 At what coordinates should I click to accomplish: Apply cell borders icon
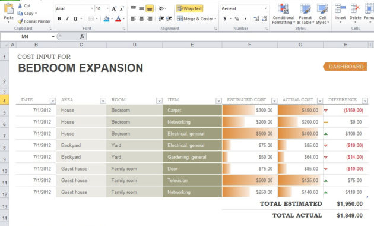pos(91,18)
